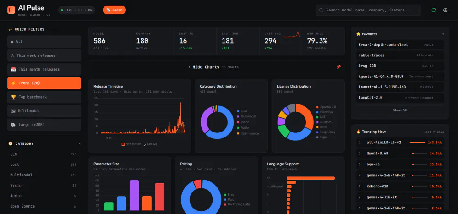Image resolution: width=458 pixels, height=214 pixels.
Task: Open trending model Qwen3-0.6B
Action: [x=400, y=153]
